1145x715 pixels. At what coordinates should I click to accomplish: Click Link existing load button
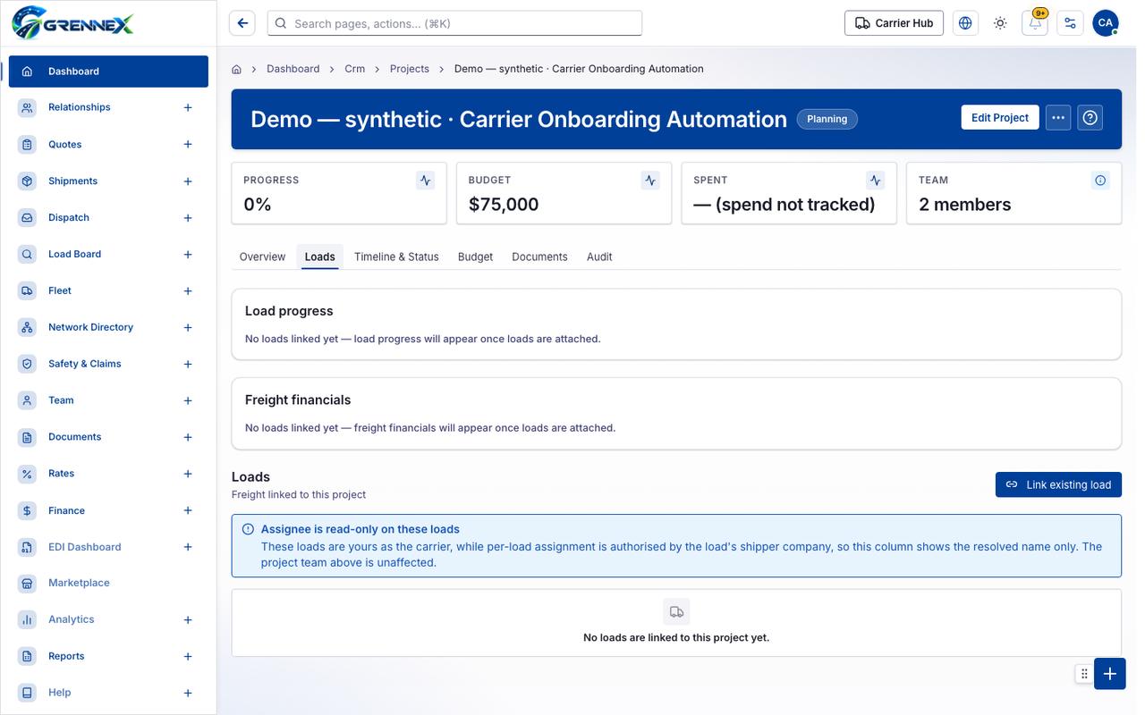[1058, 484]
